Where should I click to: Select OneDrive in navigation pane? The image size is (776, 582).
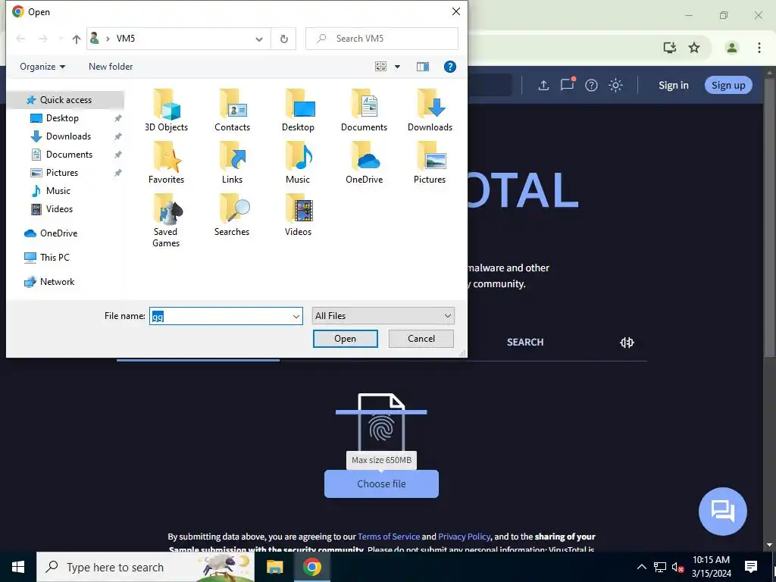[58, 233]
